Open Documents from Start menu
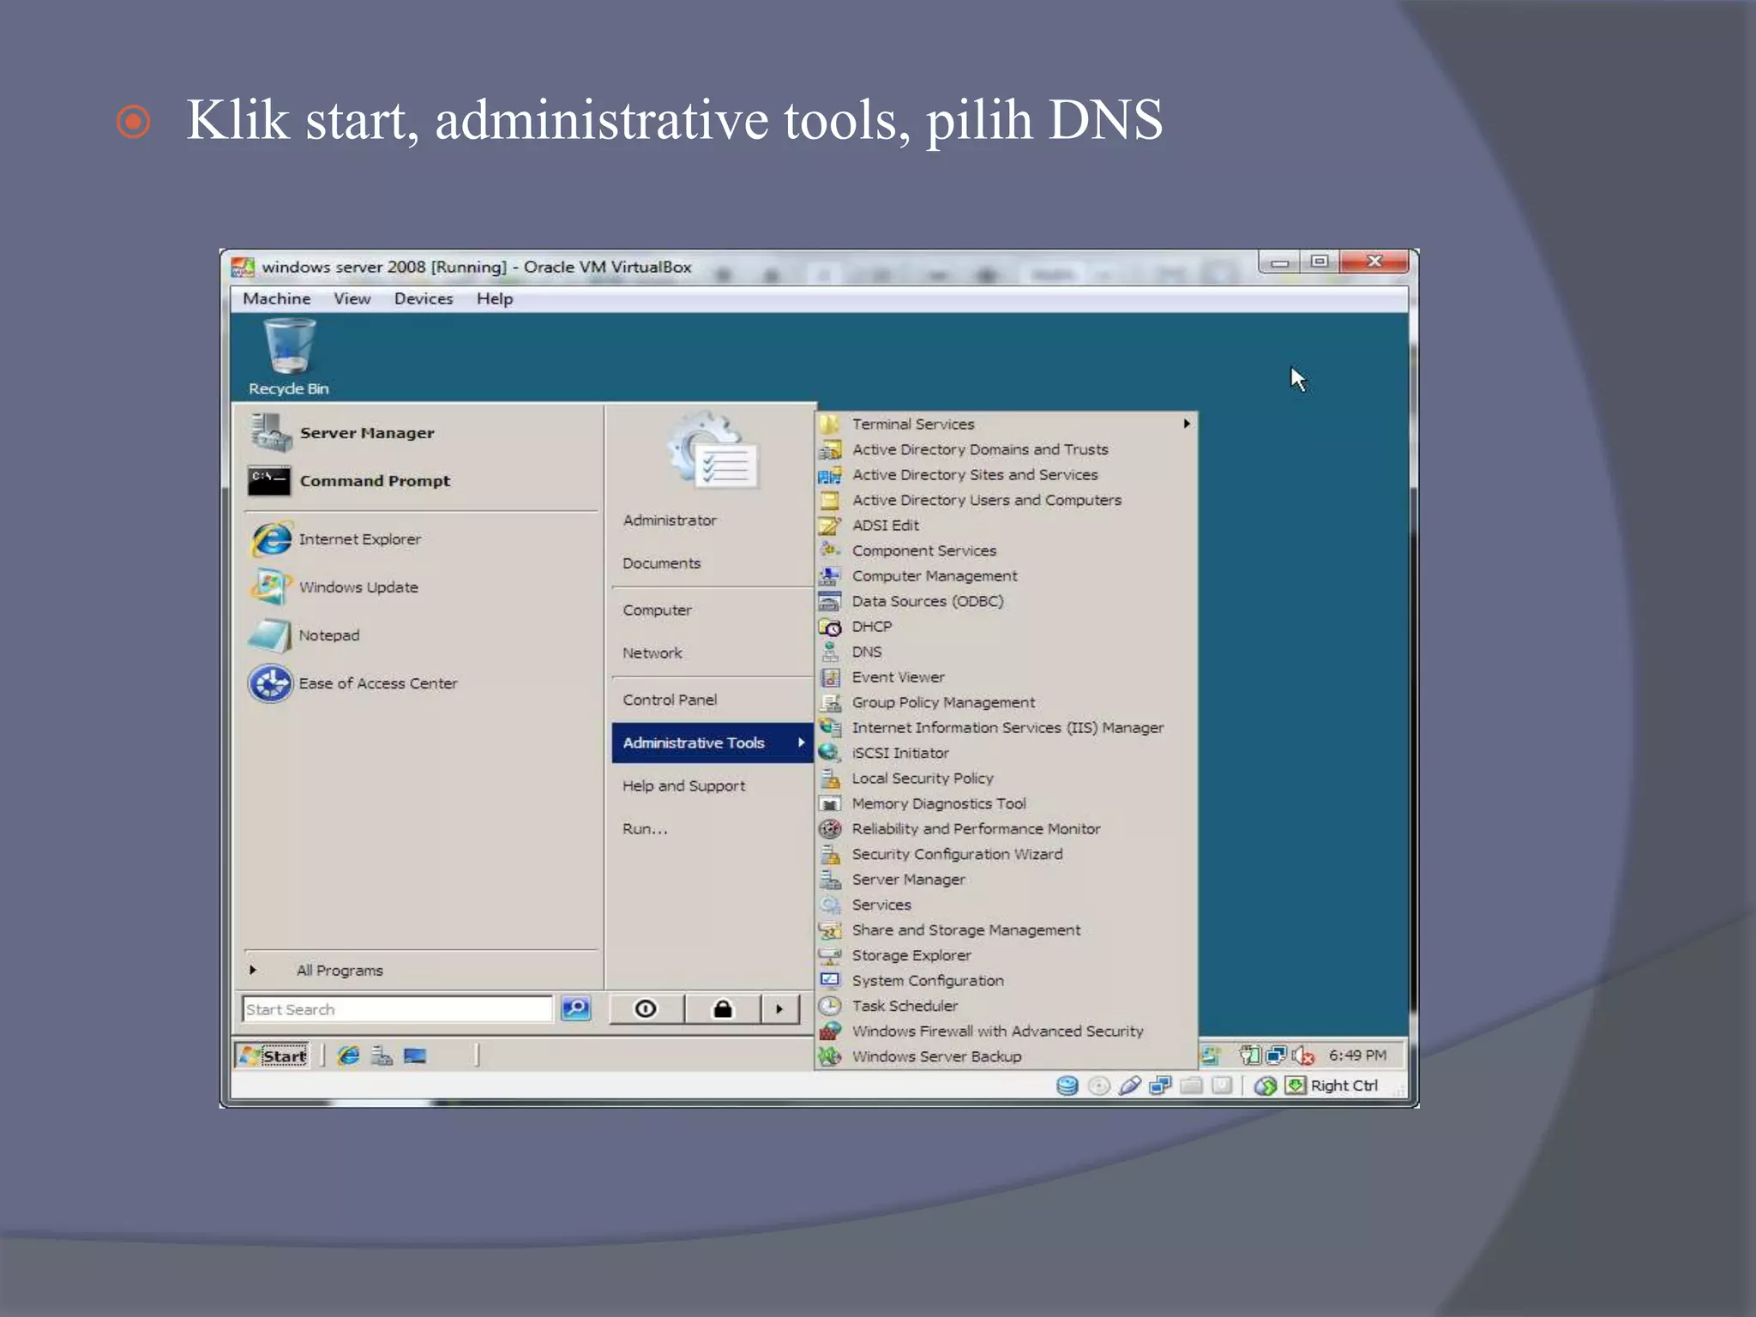This screenshot has width=1756, height=1317. 662,563
